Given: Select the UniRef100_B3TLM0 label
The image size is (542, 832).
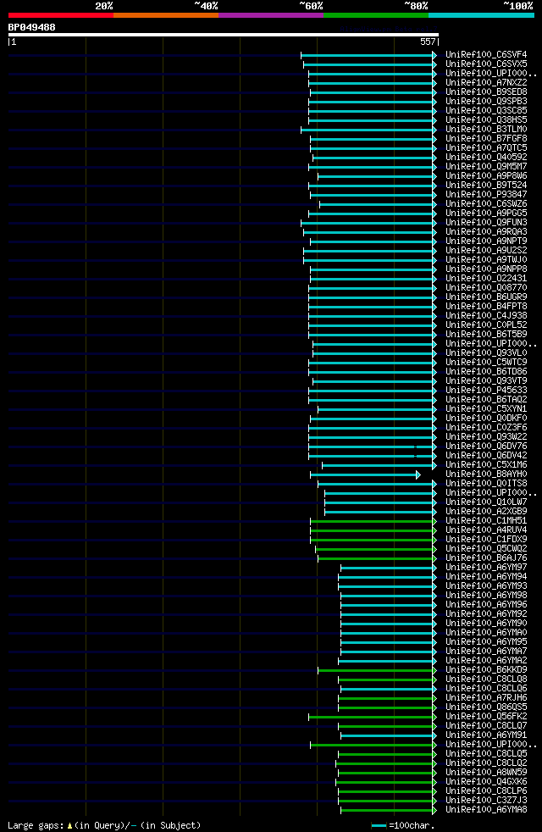Looking at the screenshot, I should click(486, 130).
